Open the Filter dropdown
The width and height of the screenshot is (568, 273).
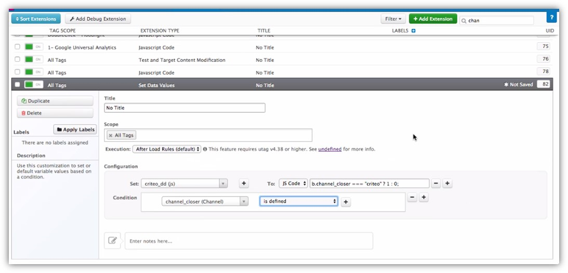(x=393, y=19)
